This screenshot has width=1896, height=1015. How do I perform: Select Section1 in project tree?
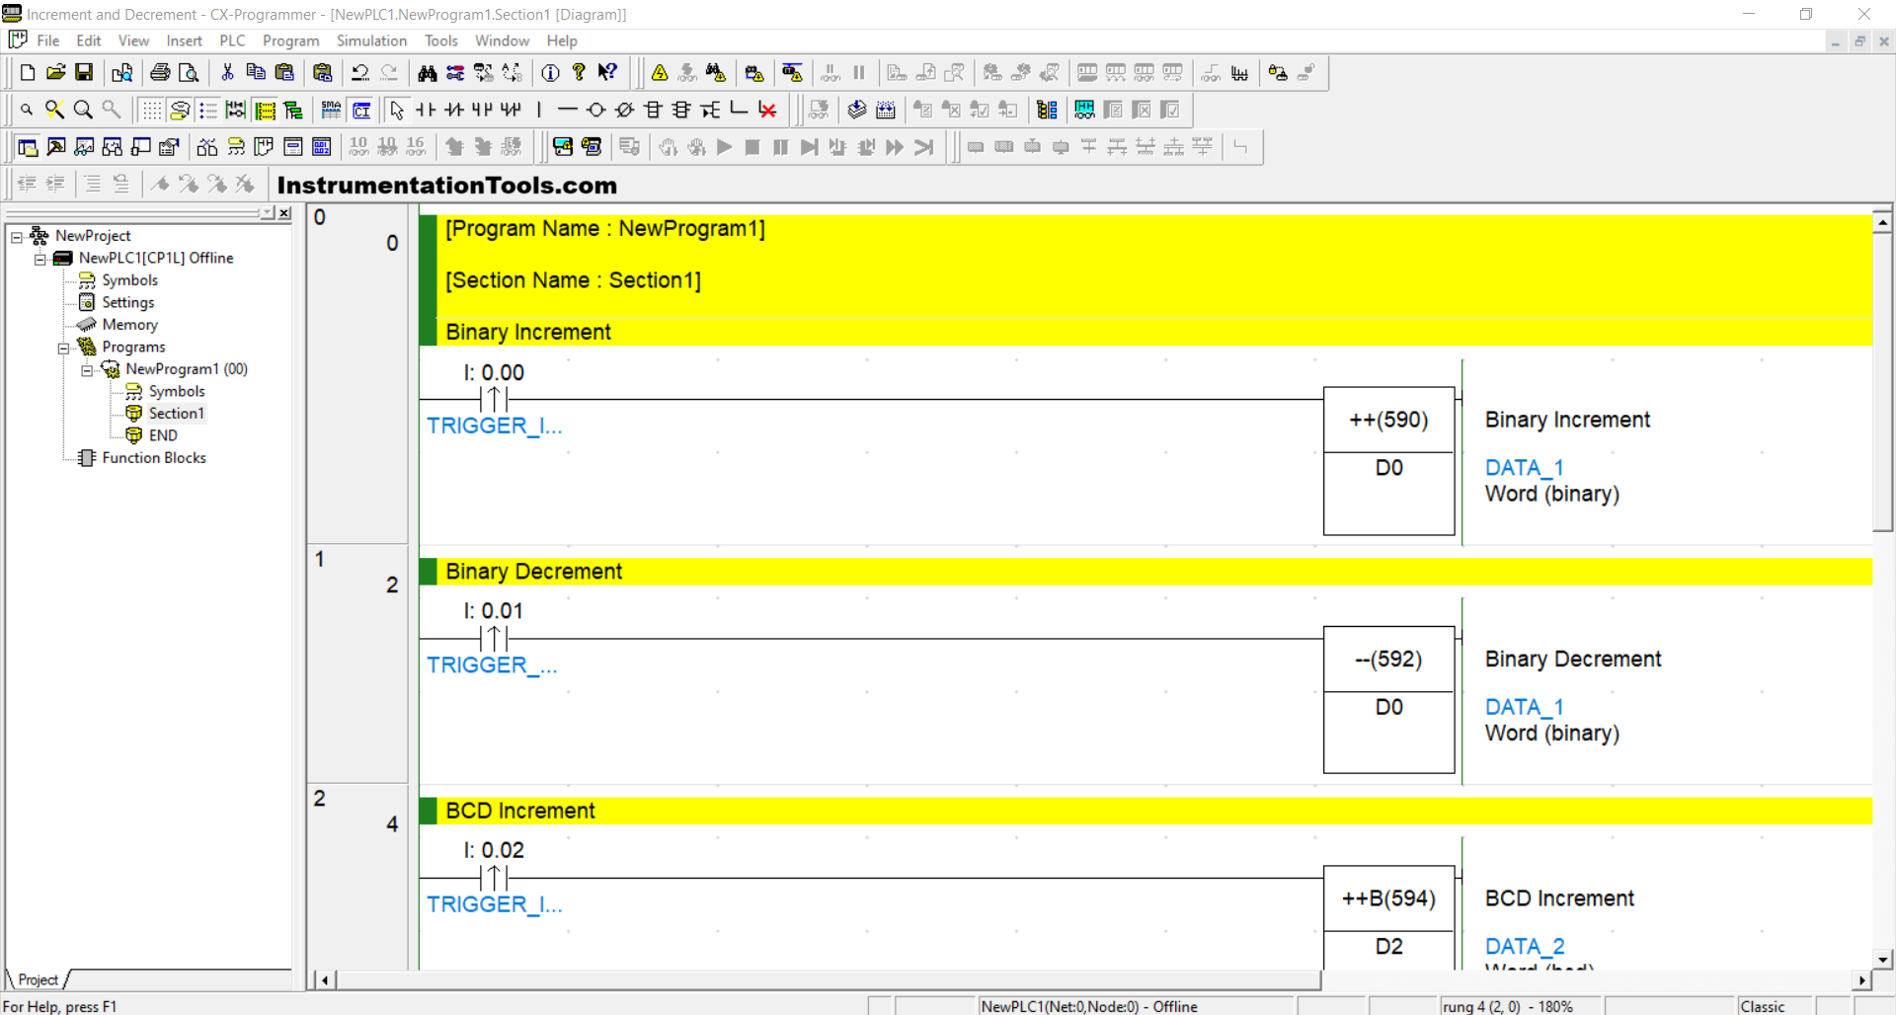(176, 414)
